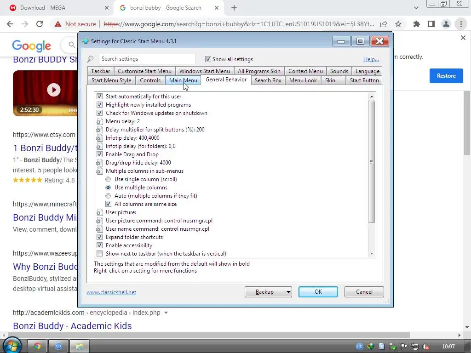Uncheck Show all settings
471x353 pixels.
coord(208,59)
